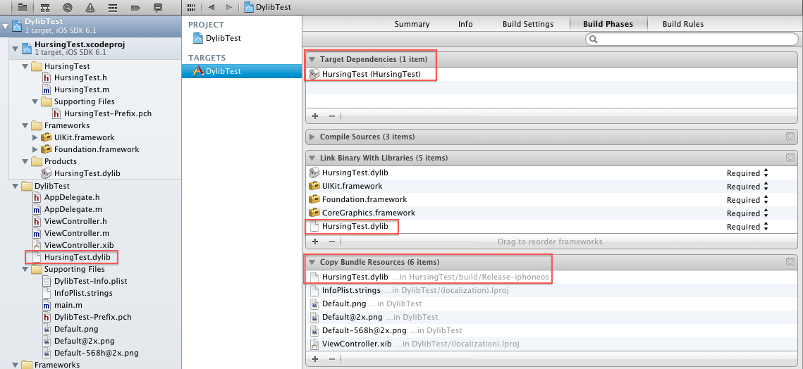Open ViewController.m in the navigator
803x369 pixels.
pos(77,233)
